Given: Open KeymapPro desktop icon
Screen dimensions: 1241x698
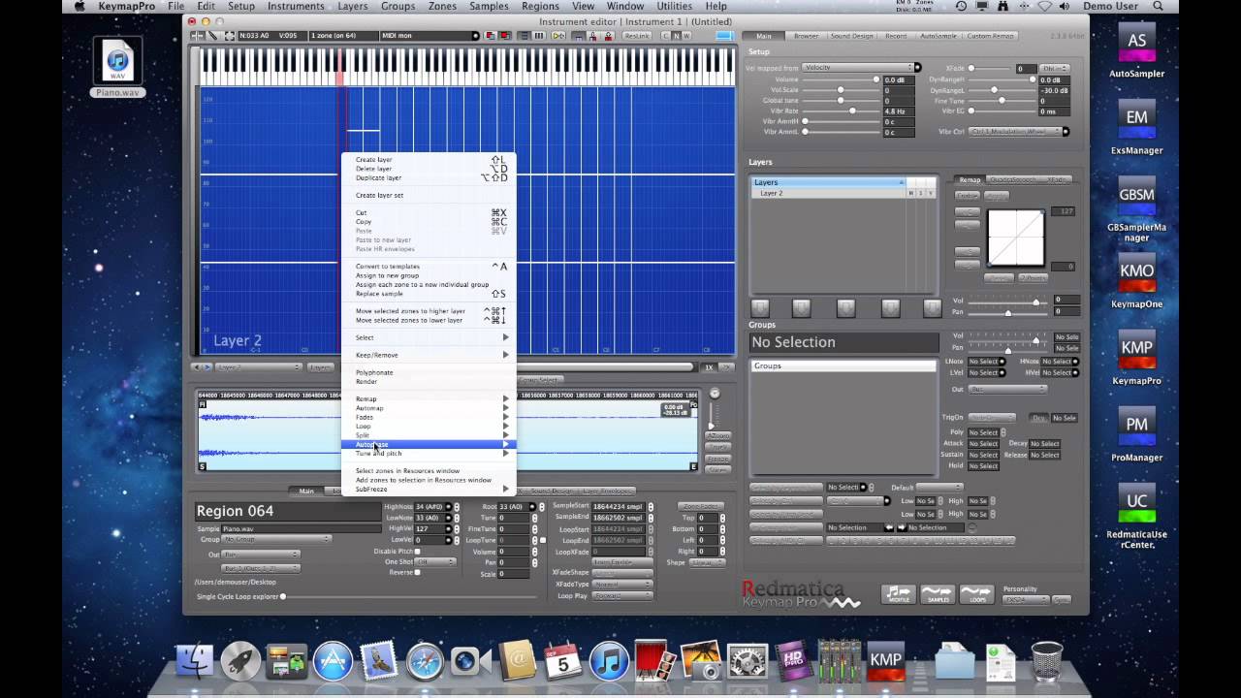Looking at the screenshot, I should tap(1136, 355).
